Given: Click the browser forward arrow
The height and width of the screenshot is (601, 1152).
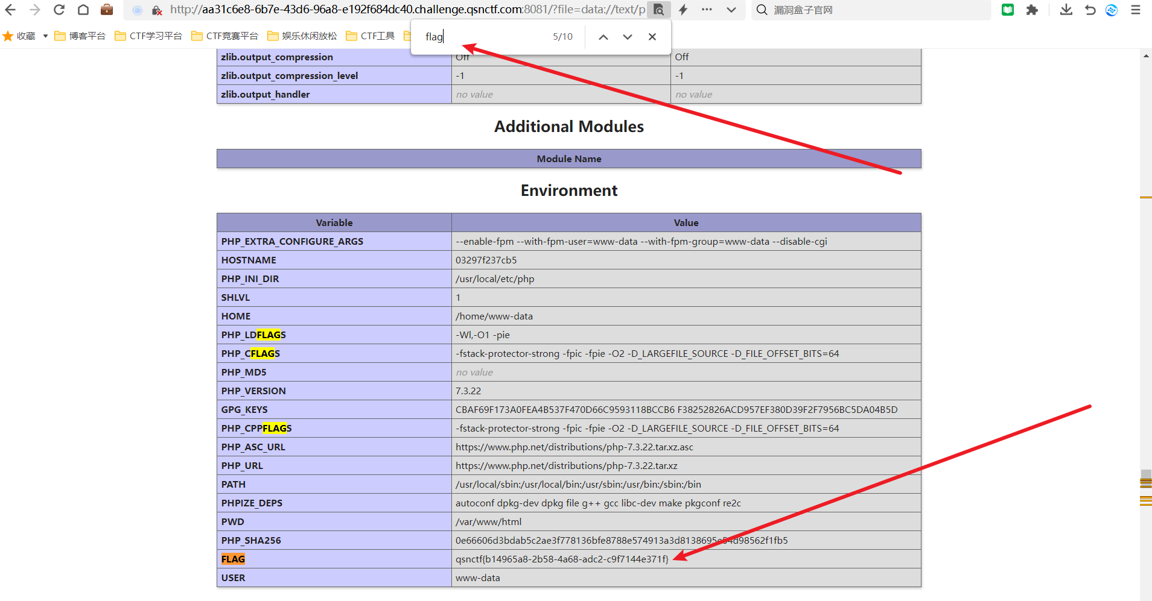Looking at the screenshot, I should (35, 10).
